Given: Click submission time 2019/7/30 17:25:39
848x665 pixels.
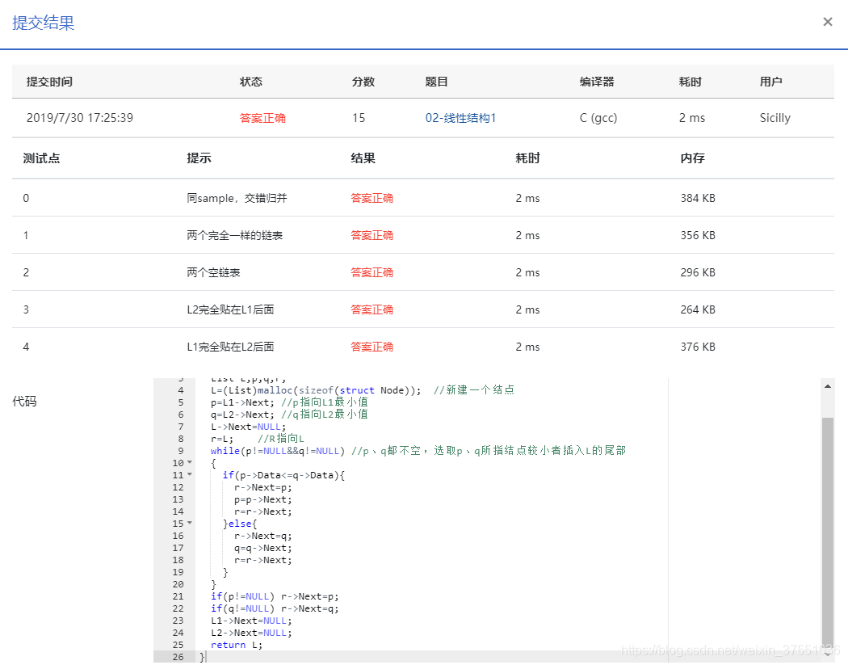Looking at the screenshot, I should point(79,118).
